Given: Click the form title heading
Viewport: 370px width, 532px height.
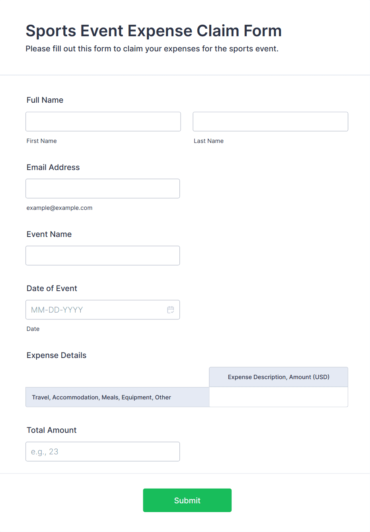Looking at the screenshot, I should coord(154,31).
